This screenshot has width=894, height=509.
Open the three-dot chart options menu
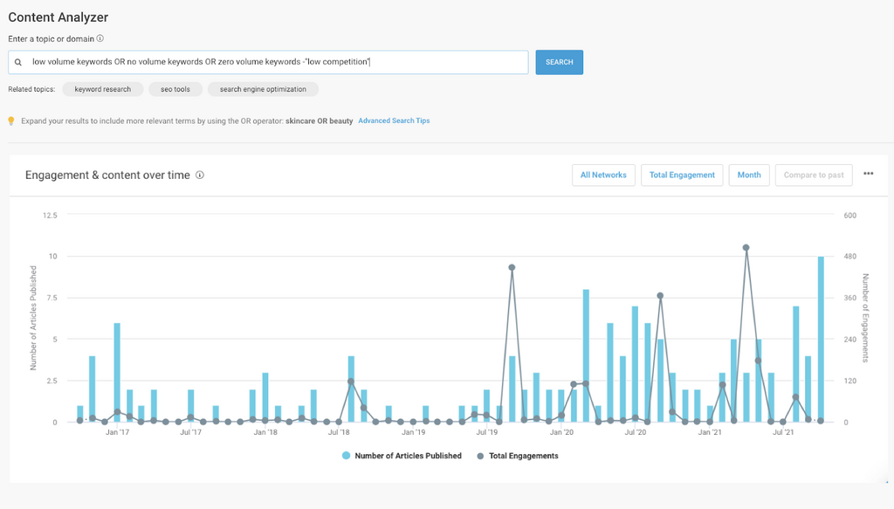click(868, 174)
